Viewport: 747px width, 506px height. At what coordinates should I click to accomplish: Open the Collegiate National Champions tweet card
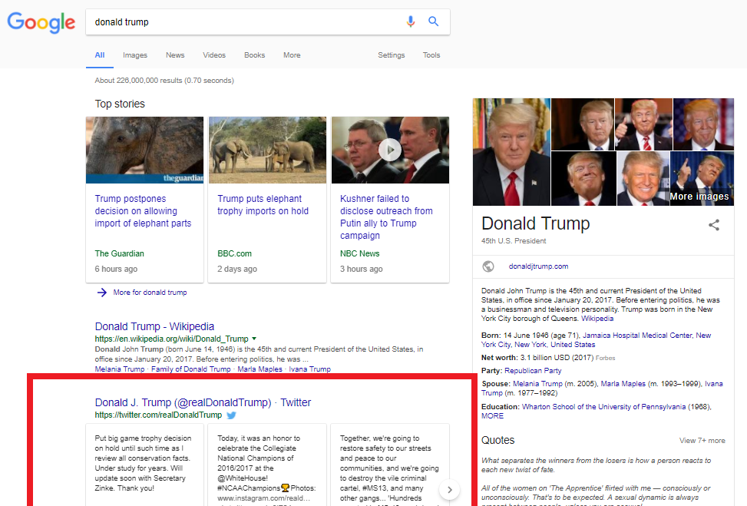click(267, 465)
